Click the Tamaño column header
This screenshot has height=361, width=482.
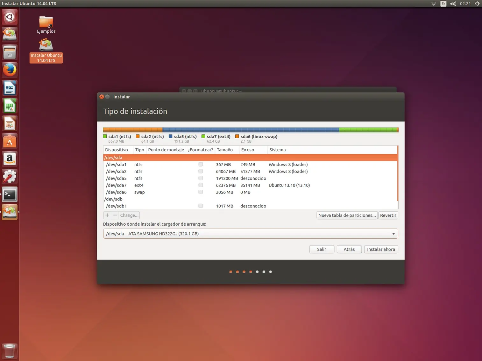click(x=227, y=150)
